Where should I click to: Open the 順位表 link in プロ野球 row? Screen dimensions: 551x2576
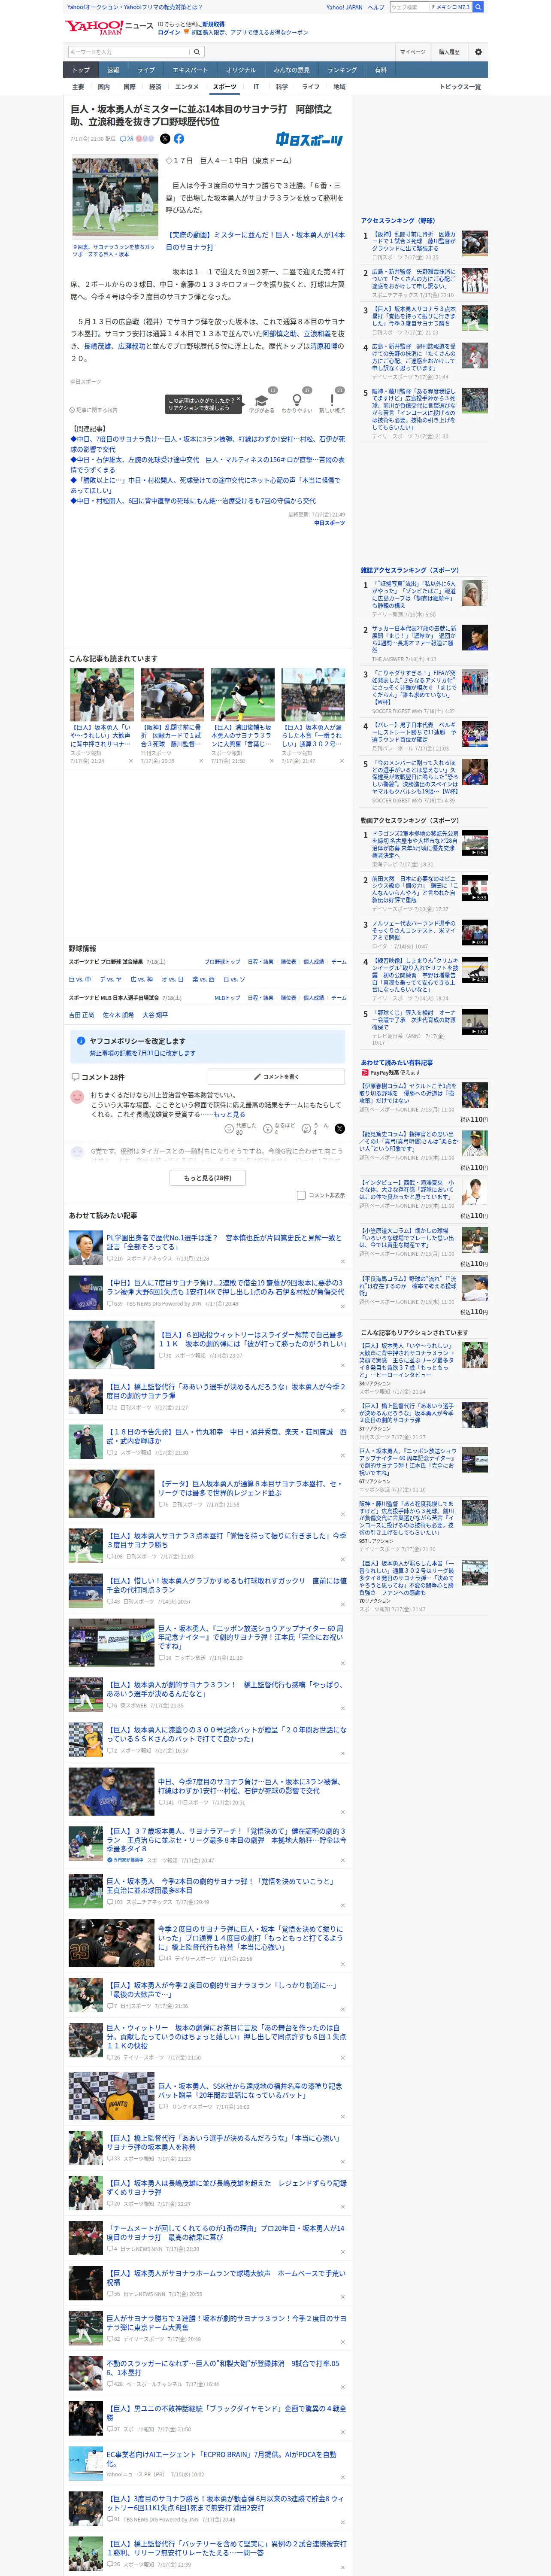pyautogui.click(x=288, y=962)
